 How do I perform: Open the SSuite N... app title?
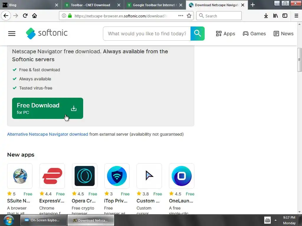coord(19,201)
